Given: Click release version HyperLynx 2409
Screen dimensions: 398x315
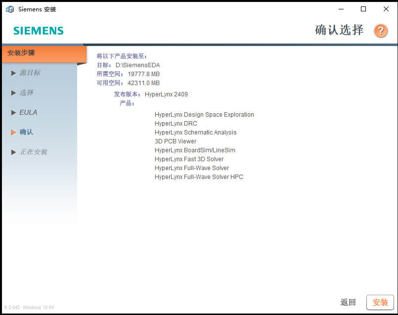Looking at the screenshot, I should click(166, 94).
